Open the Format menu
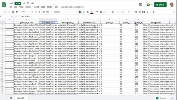This screenshot has height=100, width=177. [x=36, y=7]
